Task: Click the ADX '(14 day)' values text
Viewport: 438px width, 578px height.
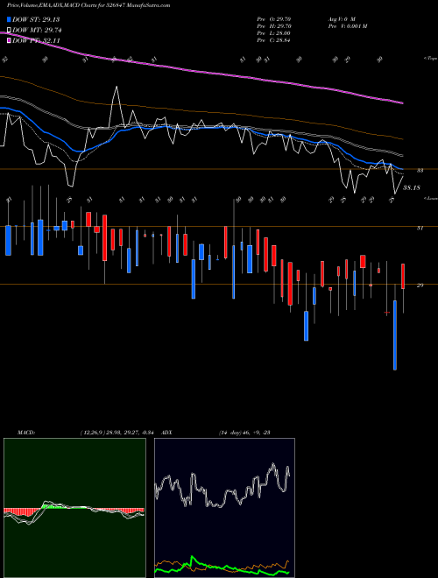Action: pyautogui.click(x=244, y=433)
